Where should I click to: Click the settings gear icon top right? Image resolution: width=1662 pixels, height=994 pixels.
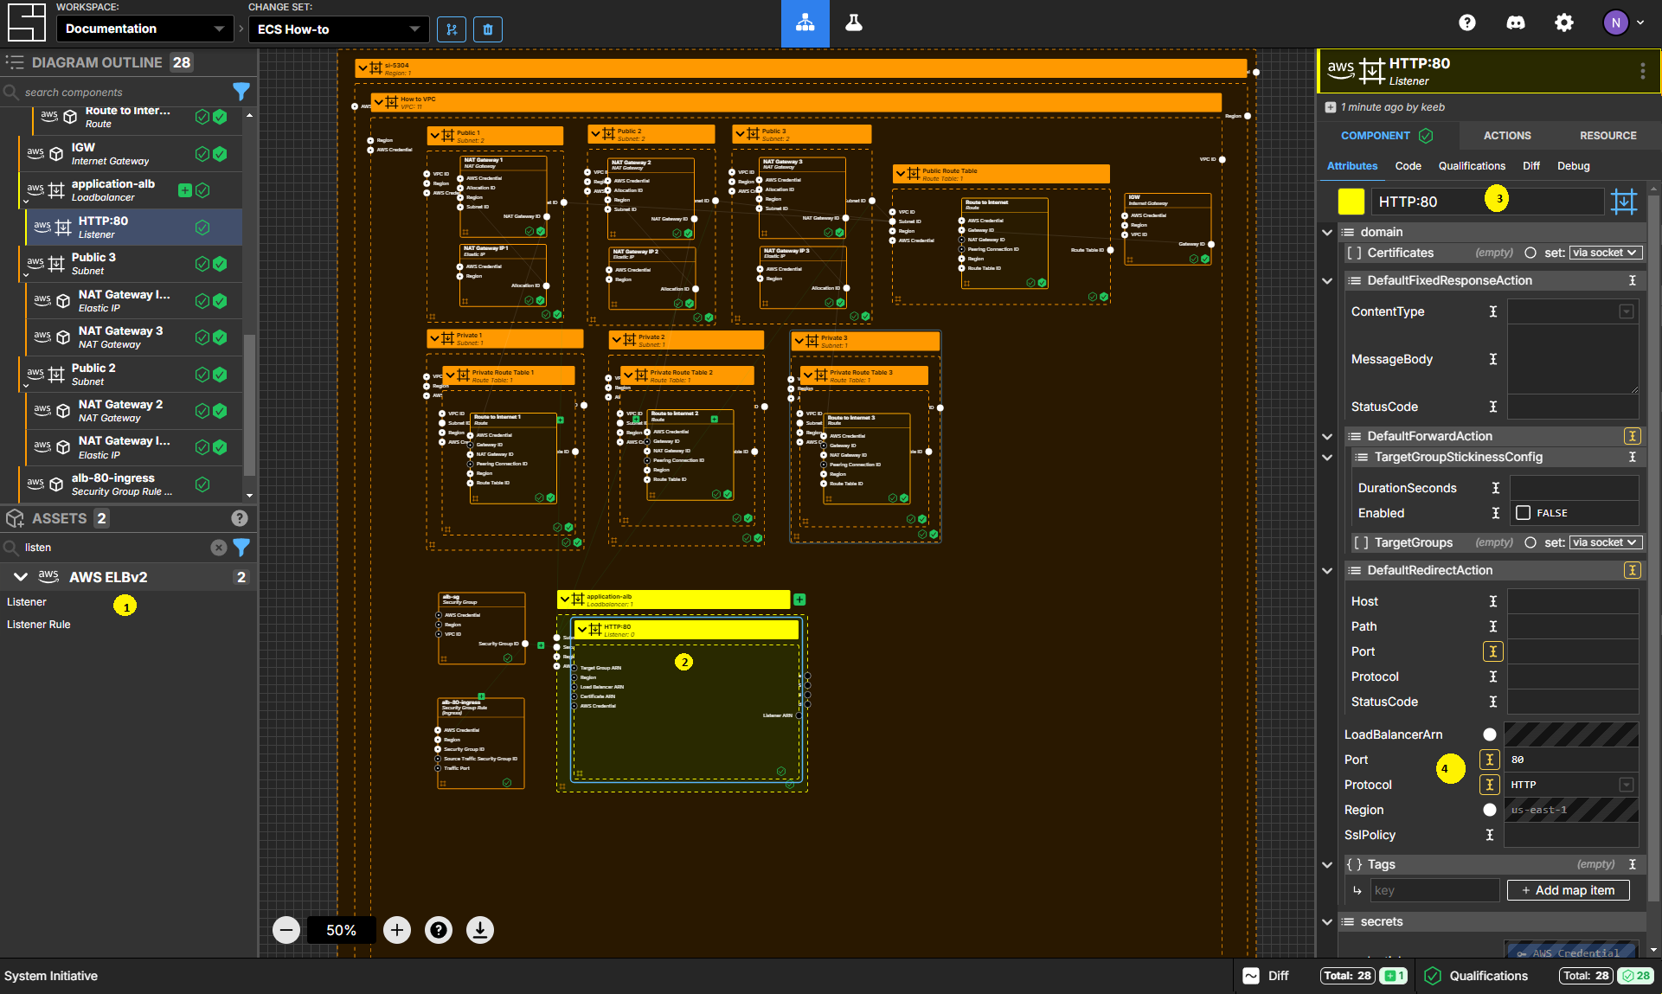click(1563, 23)
